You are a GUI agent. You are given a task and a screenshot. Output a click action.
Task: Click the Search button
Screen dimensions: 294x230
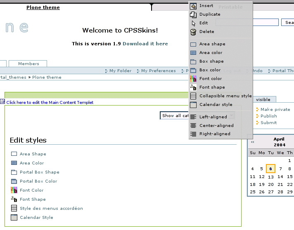coord(288,22)
